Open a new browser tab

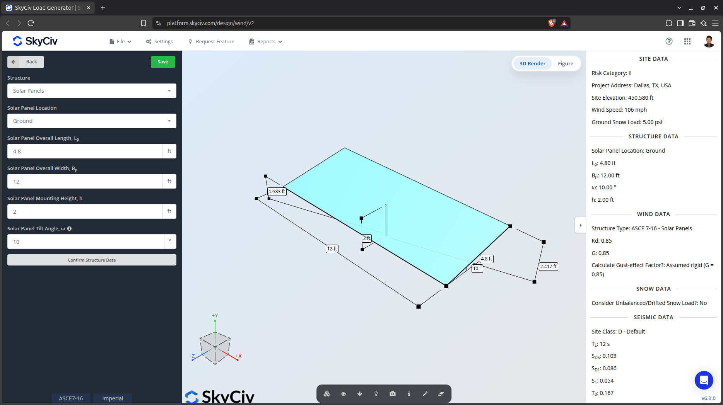click(x=103, y=8)
